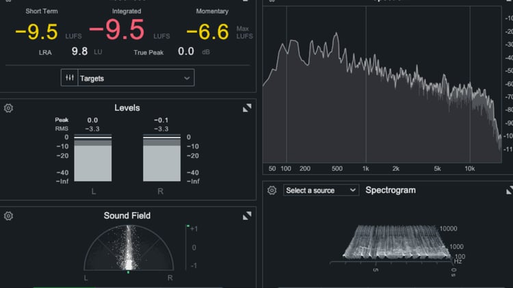The height and width of the screenshot is (288, 513).
Task: Click the Targets dropdown chevron
Action: tap(187, 78)
